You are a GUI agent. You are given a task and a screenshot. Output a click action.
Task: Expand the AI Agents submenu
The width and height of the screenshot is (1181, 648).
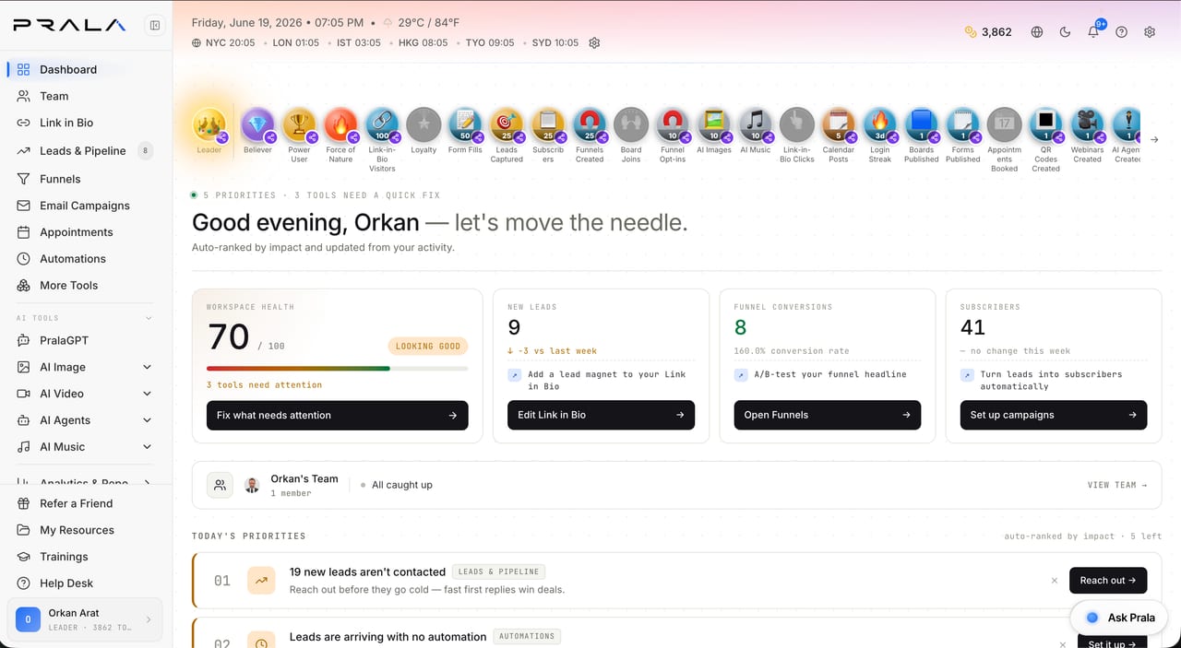147,420
